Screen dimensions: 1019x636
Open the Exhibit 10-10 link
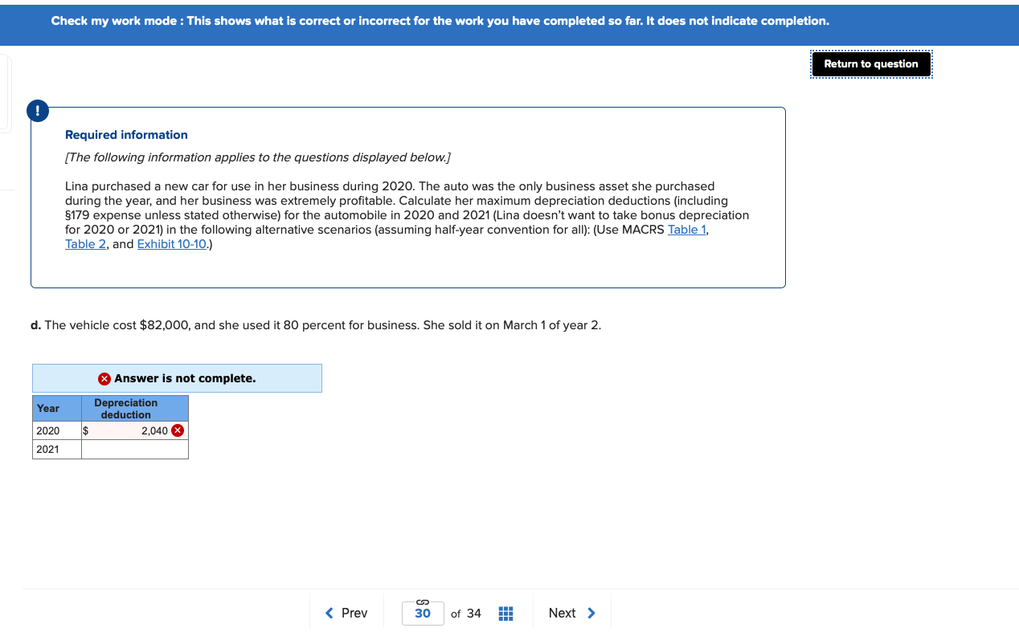[x=171, y=244]
